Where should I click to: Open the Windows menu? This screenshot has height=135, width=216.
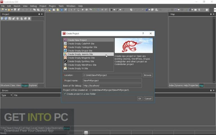(71, 6)
